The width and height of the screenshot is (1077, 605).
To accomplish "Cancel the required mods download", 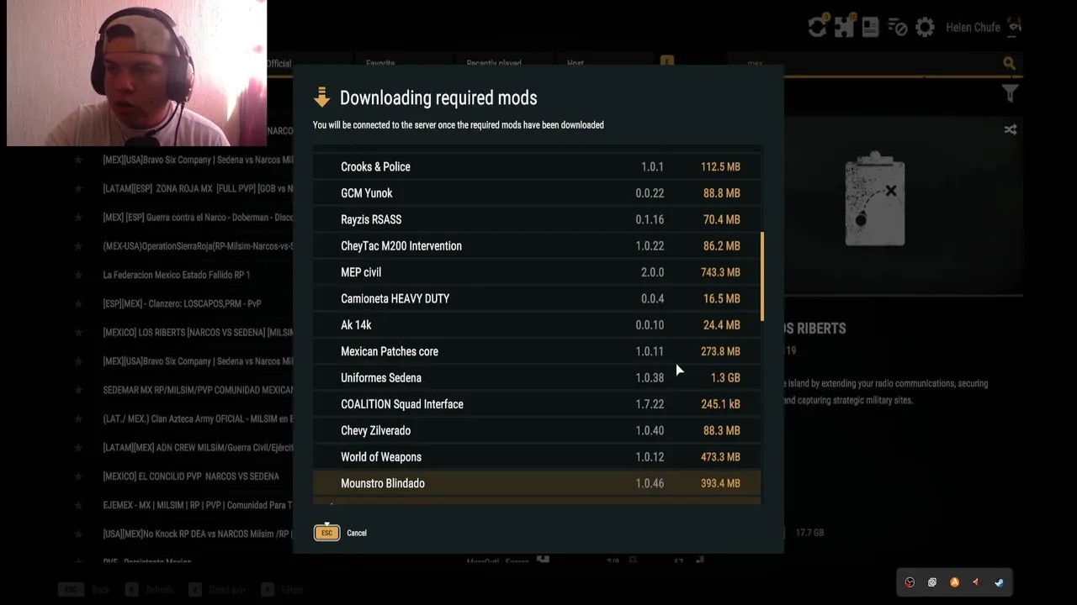I will coord(357,533).
